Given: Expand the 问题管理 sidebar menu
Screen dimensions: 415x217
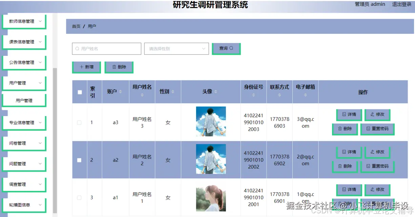Looking at the screenshot, I should point(24,164).
